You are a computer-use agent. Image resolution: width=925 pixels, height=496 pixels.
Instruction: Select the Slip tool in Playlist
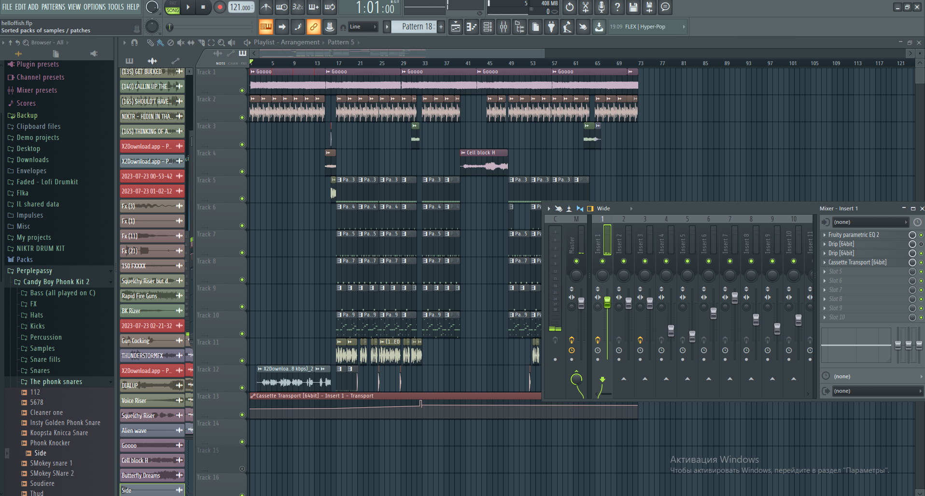tap(191, 42)
